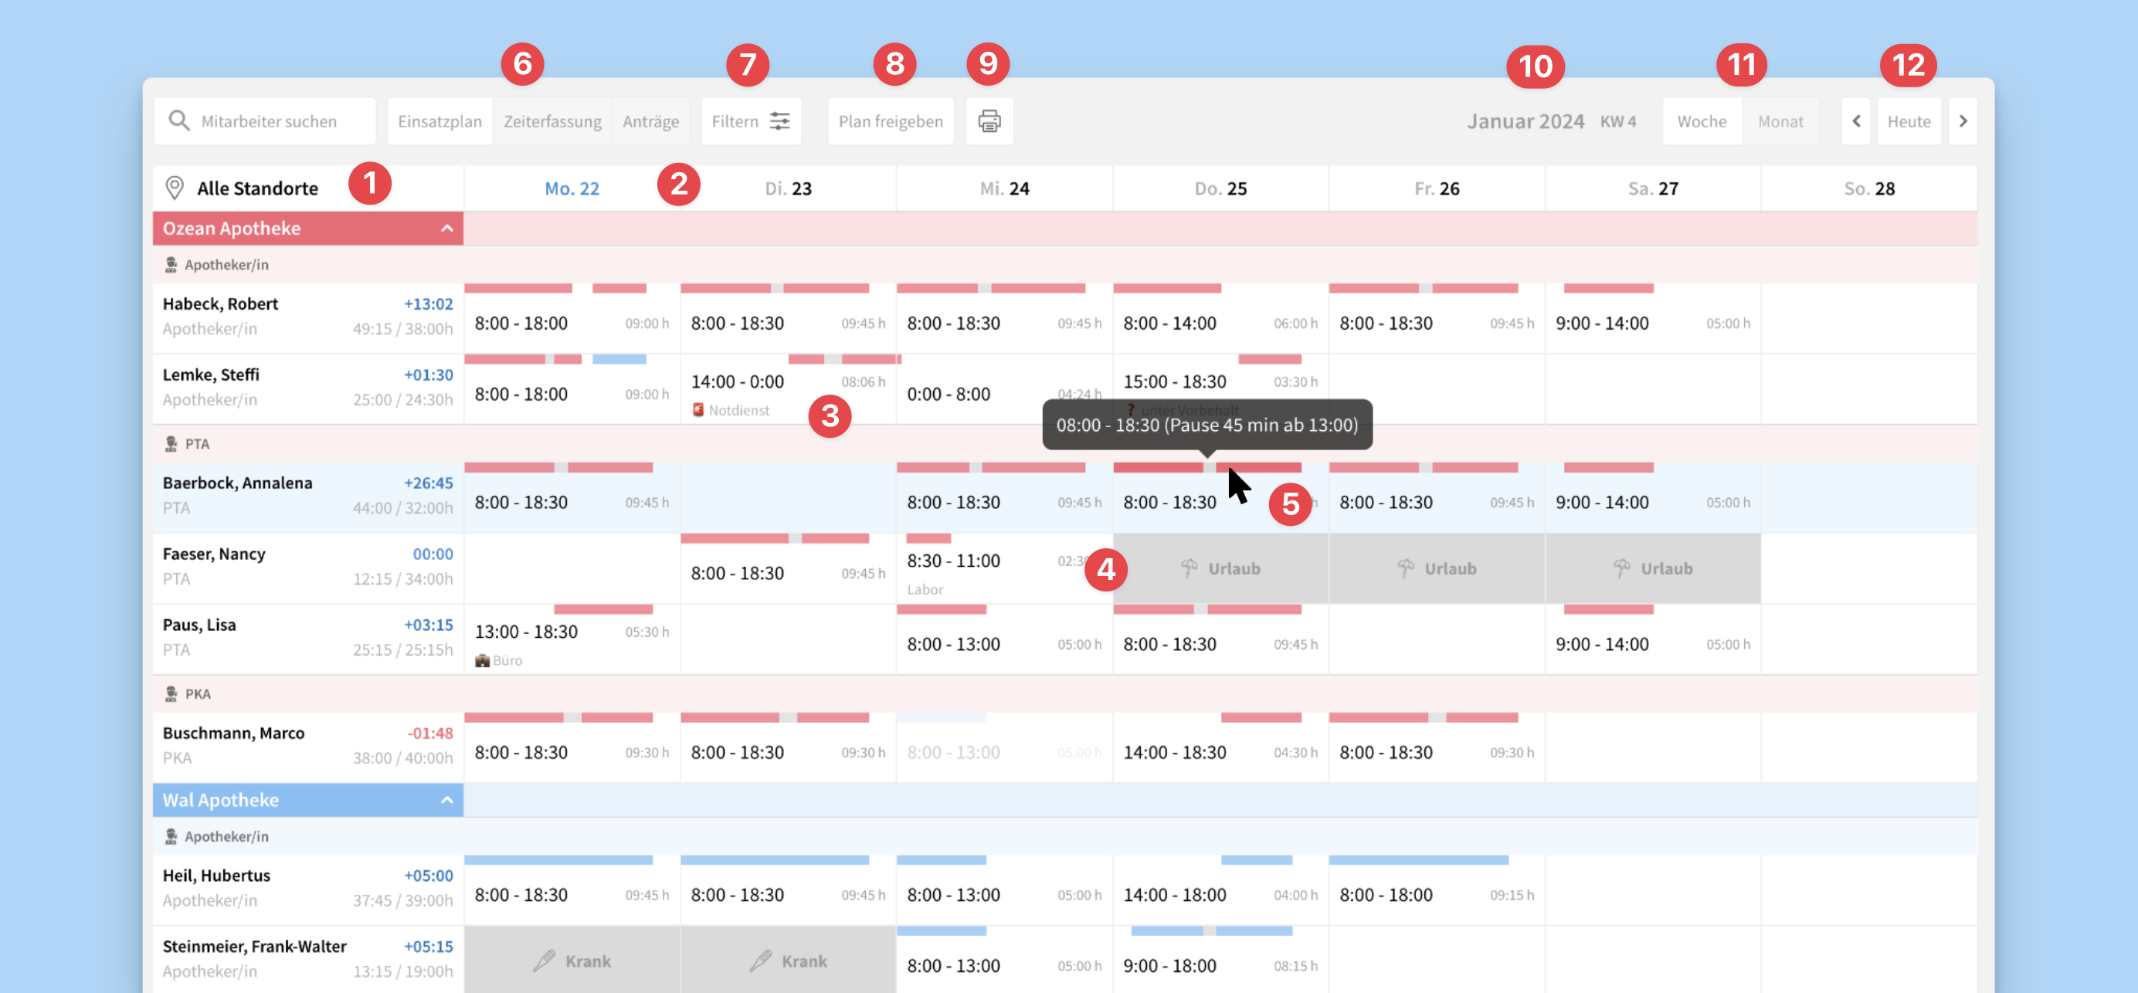Open the Anträge tab
This screenshot has height=993, width=2138.
tap(650, 121)
